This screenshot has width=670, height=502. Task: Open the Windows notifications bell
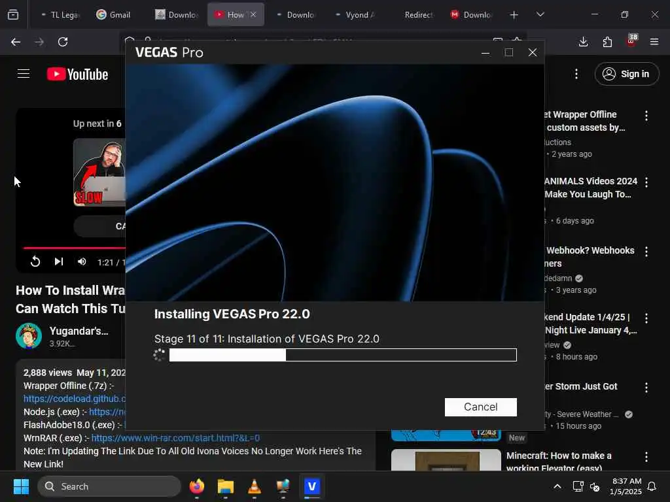[x=652, y=486]
